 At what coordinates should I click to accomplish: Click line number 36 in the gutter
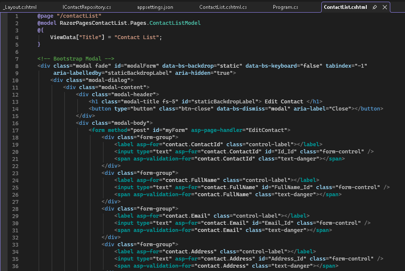[x=15, y=266]
